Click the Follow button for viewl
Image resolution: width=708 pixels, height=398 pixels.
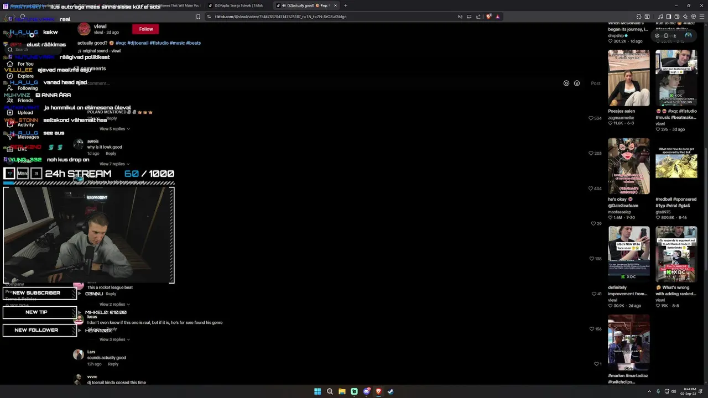coord(146,29)
